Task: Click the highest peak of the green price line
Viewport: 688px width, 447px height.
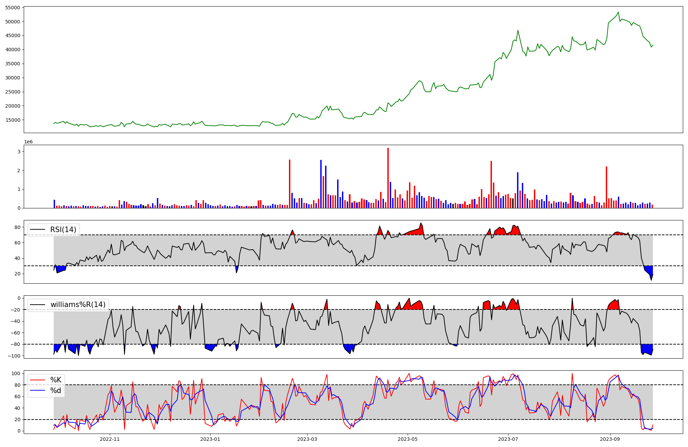Action: (618, 12)
